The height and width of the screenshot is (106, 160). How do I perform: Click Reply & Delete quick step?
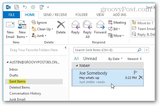[x=143, y=35]
